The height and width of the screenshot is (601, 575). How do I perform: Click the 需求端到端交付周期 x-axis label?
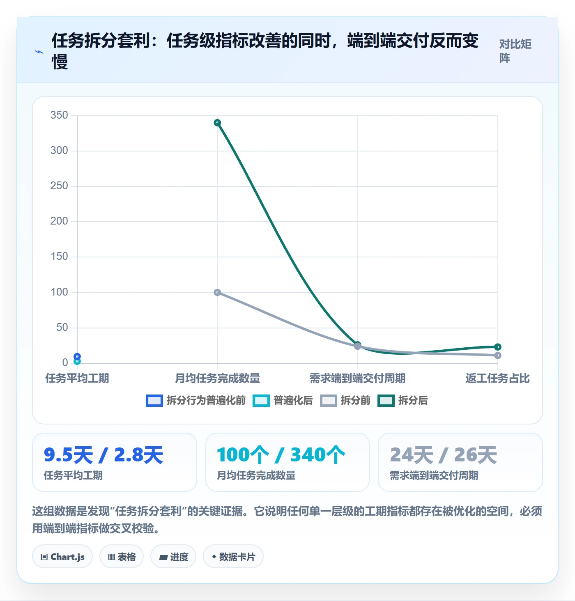pos(358,378)
